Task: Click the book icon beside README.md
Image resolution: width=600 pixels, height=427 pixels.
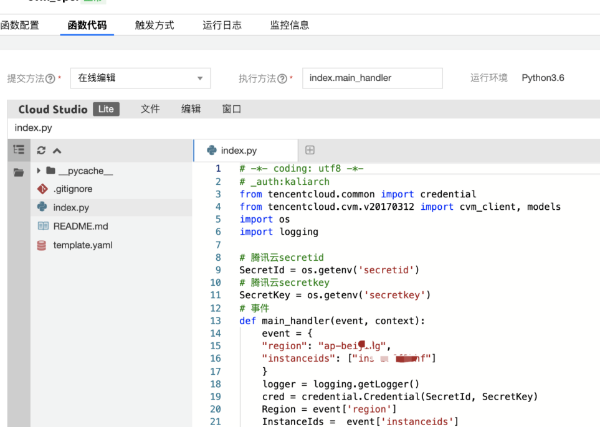Action: [43, 226]
